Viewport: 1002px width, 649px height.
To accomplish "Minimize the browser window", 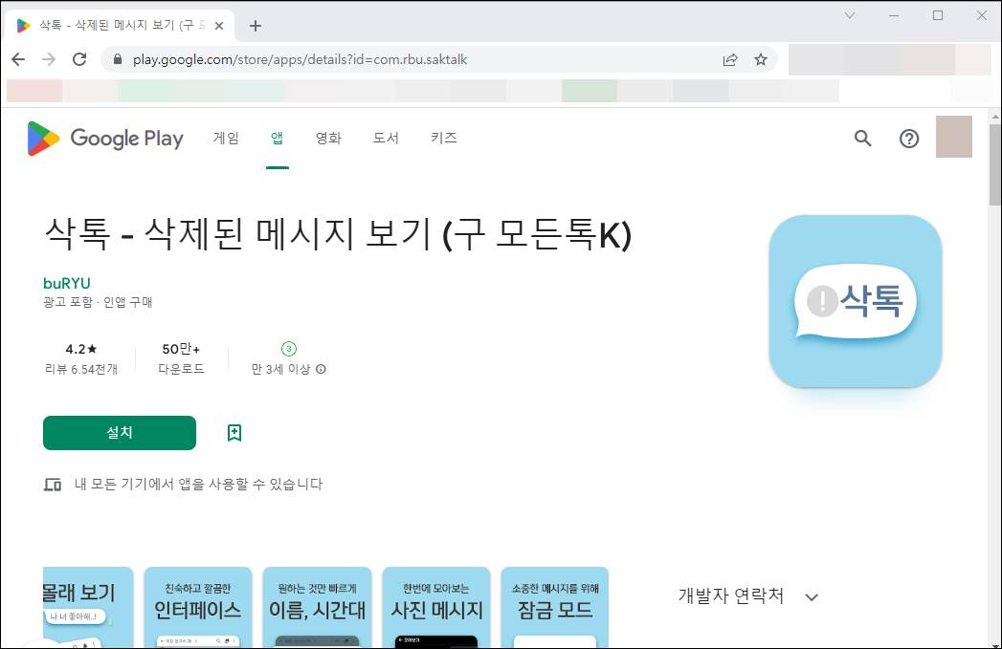I will (x=893, y=14).
